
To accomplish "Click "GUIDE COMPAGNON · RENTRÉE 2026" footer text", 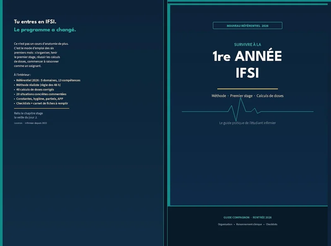I will [x=247, y=218].
